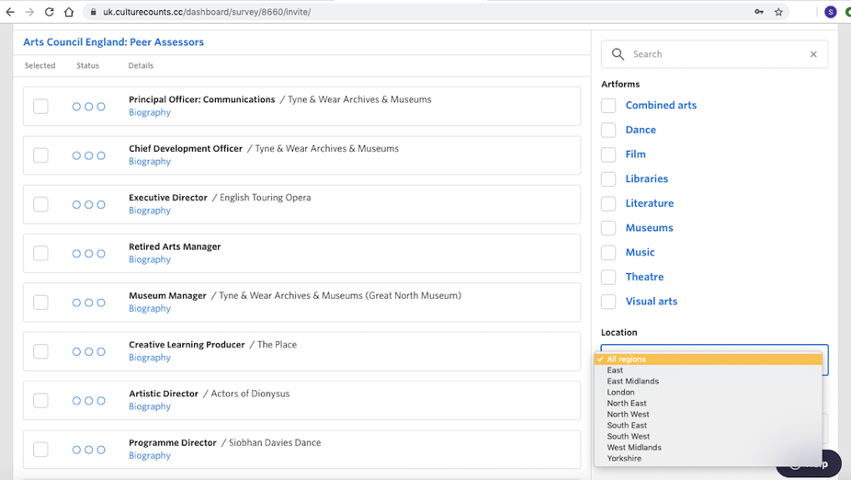851x480 pixels.
Task: Choose South West region option
Action: coord(709,437)
